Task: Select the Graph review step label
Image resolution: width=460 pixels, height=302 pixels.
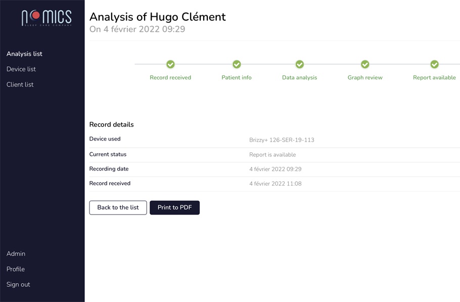Action: point(365,77)
